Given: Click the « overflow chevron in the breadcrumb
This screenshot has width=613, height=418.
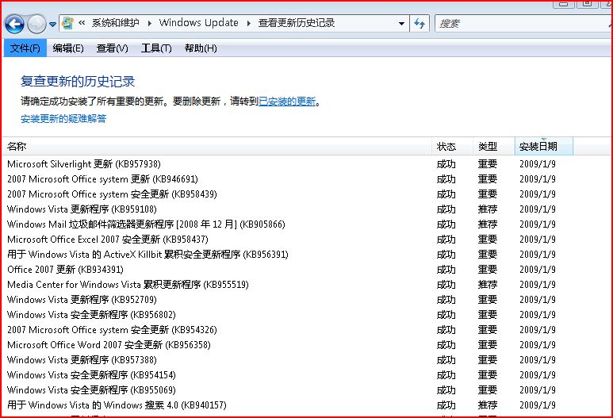Looking at the screenshot, I should [x=82, y=23].
